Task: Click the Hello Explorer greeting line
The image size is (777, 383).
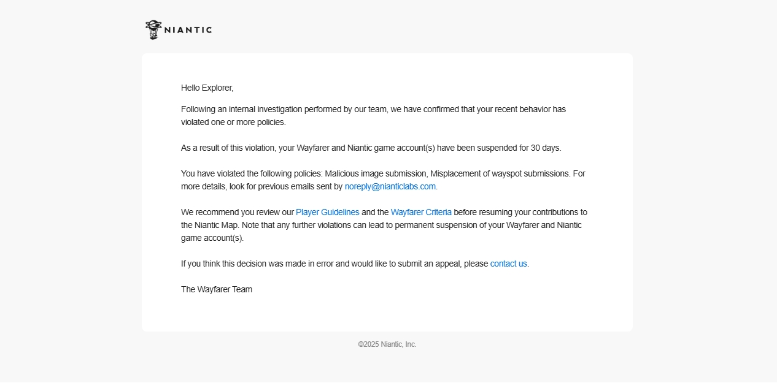Action: [x=207, y=88]
